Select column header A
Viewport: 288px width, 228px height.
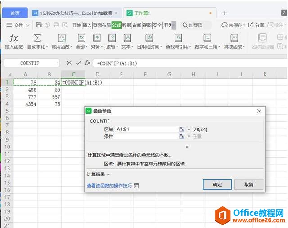point(25,74)
